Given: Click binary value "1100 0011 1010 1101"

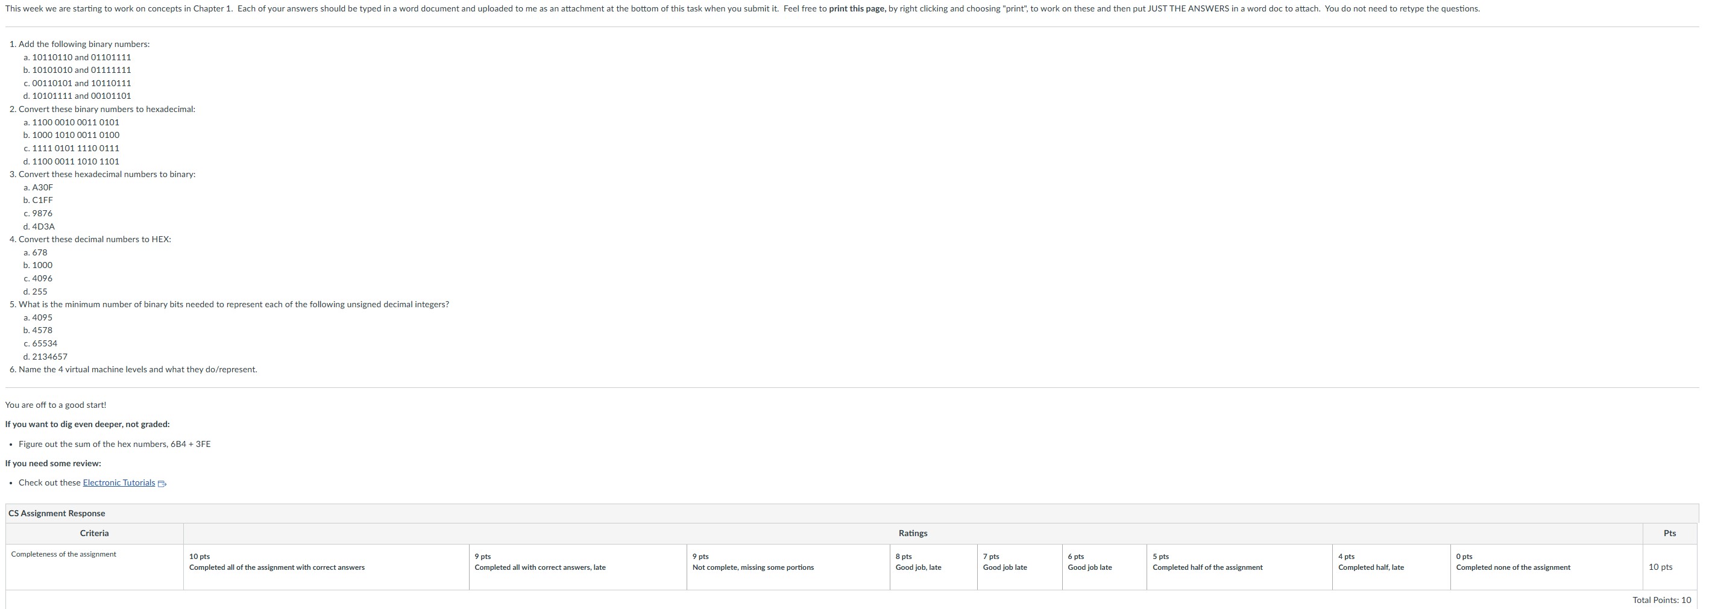Looking at the screenshot, I should pos(76,161).
